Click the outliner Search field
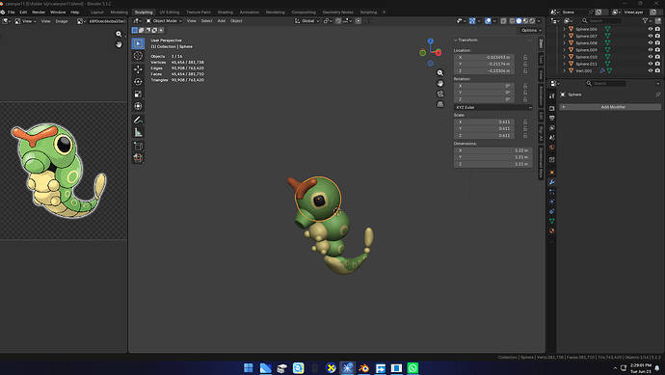The width and height of the screenshot is (665, 375). click(601, 20)
